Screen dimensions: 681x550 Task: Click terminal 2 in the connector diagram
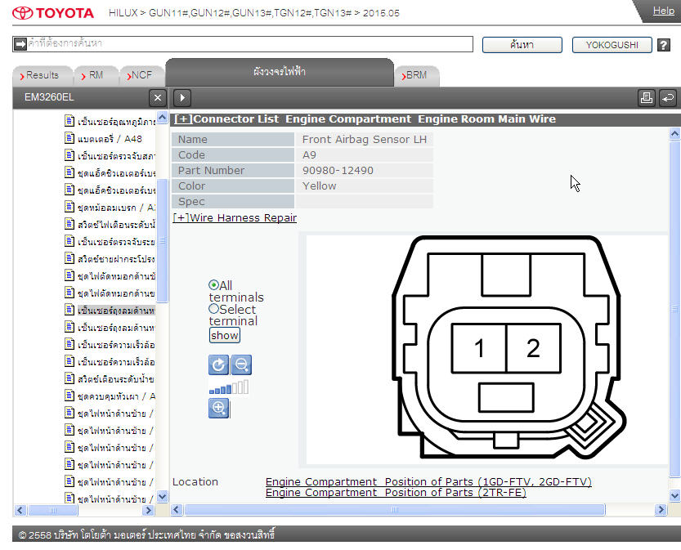[533, 348]
